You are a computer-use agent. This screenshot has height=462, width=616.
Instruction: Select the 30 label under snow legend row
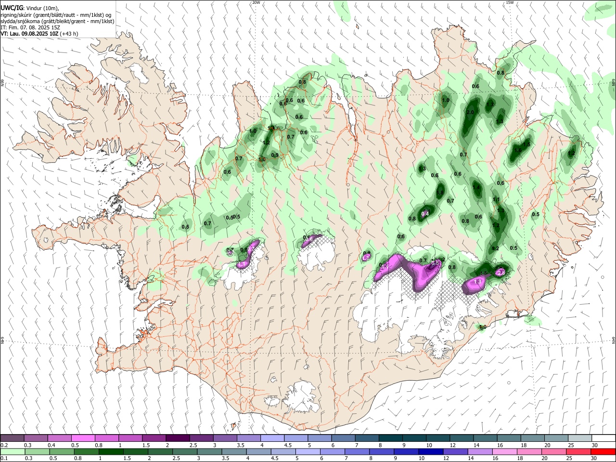pyautogui.click(x=595, y=445)
